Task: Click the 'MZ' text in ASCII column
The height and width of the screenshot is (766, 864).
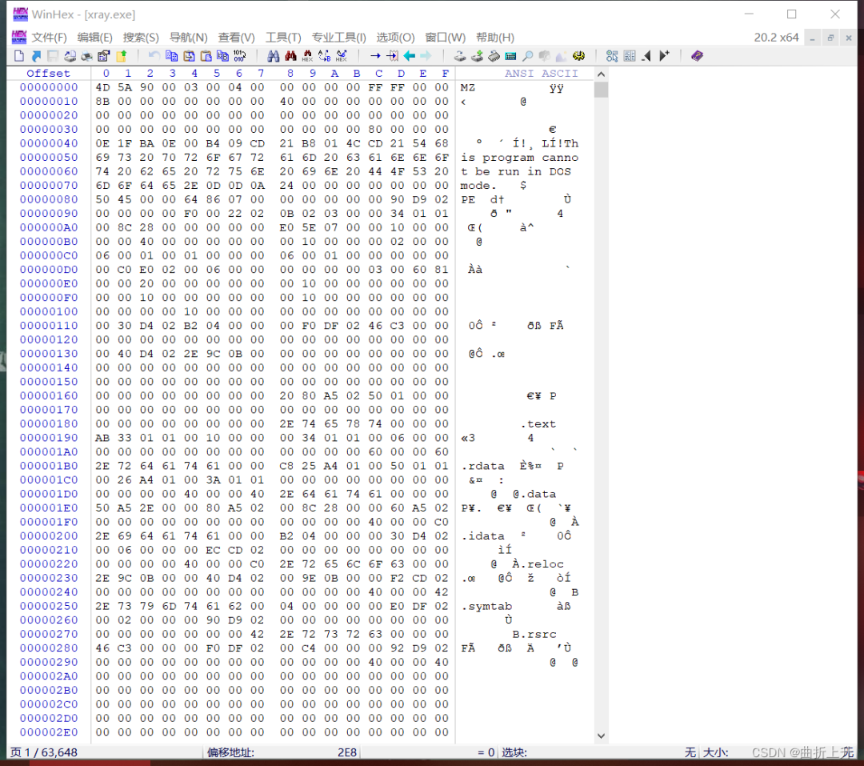Action: (x=468, y=87)
